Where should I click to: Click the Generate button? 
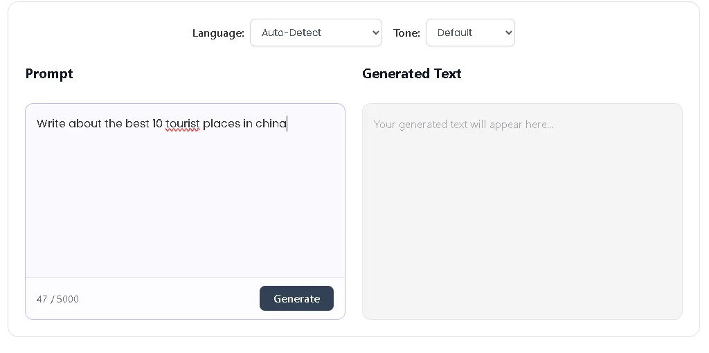pos(296,298)
